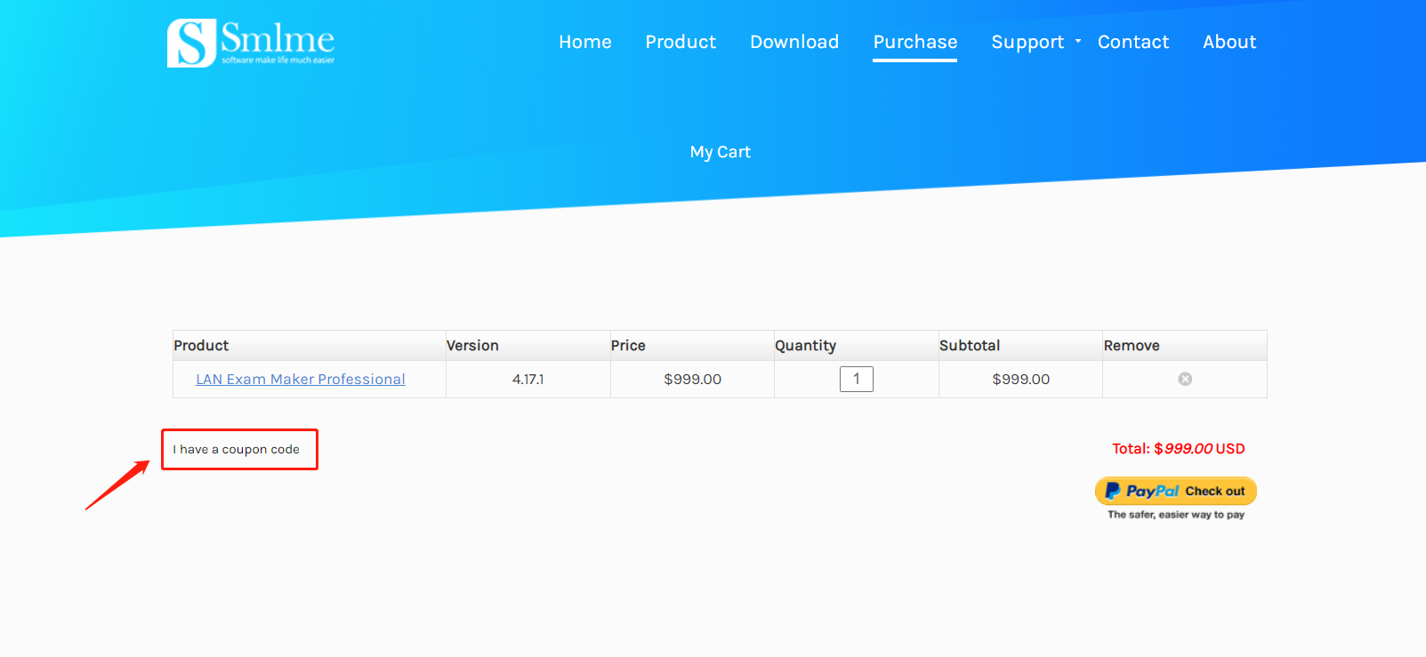Open the Download menu item
The height and width of the screenshot is (657, 1426).
[794, 42]
